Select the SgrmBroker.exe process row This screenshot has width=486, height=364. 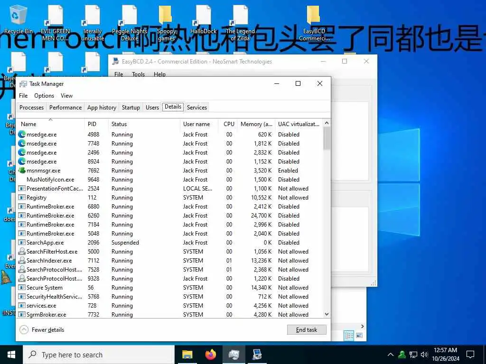tap(170, 314)
